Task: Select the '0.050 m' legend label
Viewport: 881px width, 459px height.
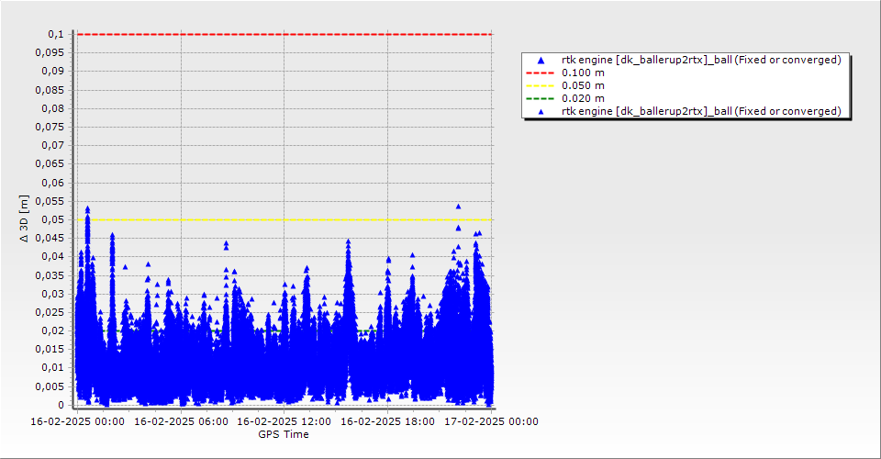Action: [x=583, y=86]
